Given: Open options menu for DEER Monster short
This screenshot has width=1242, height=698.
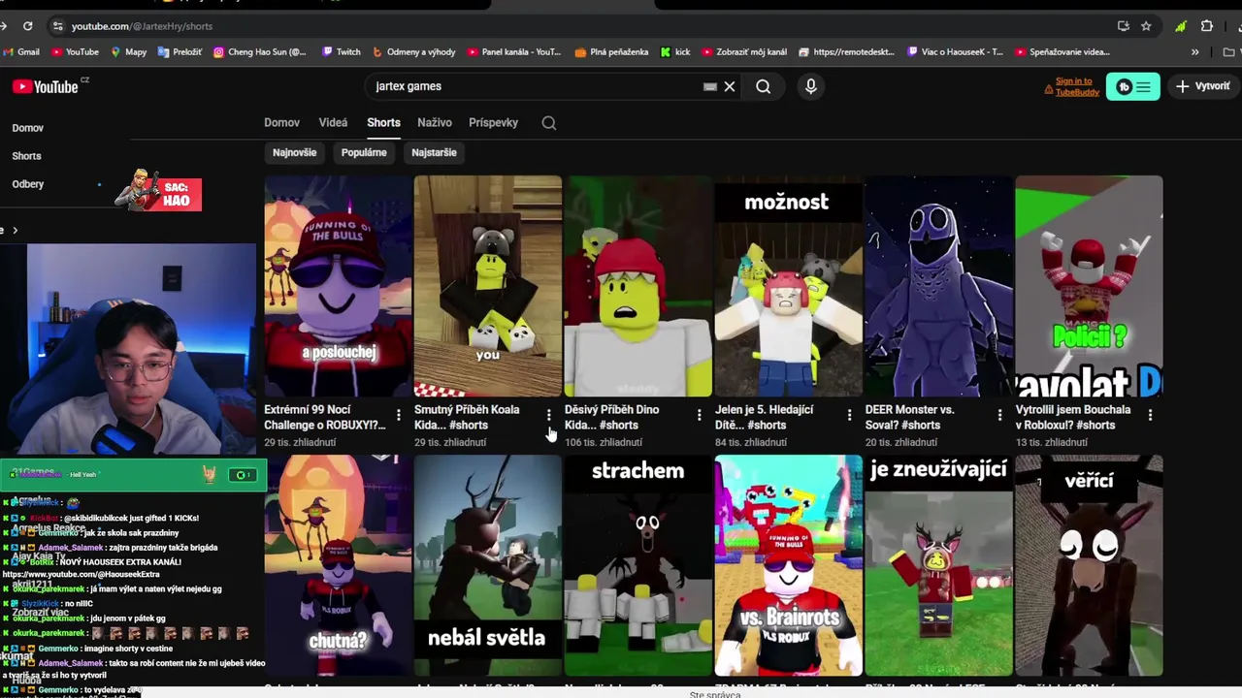Looking at the screenshot, I should tap(999, 416).
